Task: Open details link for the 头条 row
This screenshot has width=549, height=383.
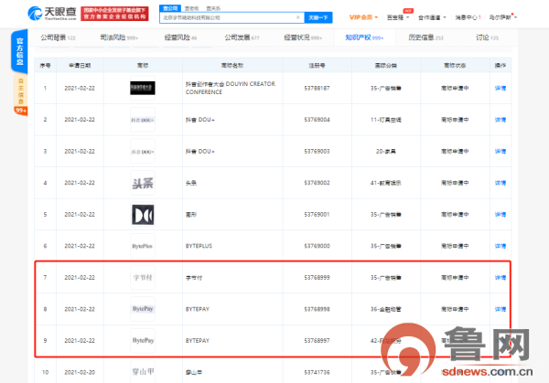Action: pyautogui.click(x=501, y=183)
